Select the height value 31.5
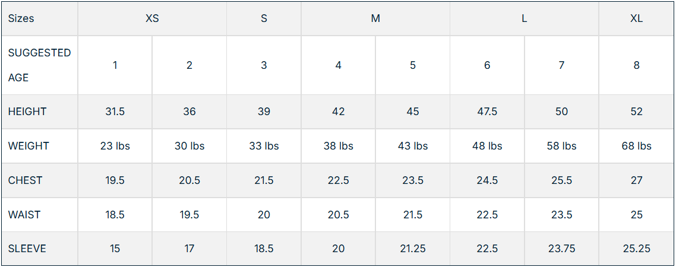This screenshot has width=676, height=267. (115, 112)
